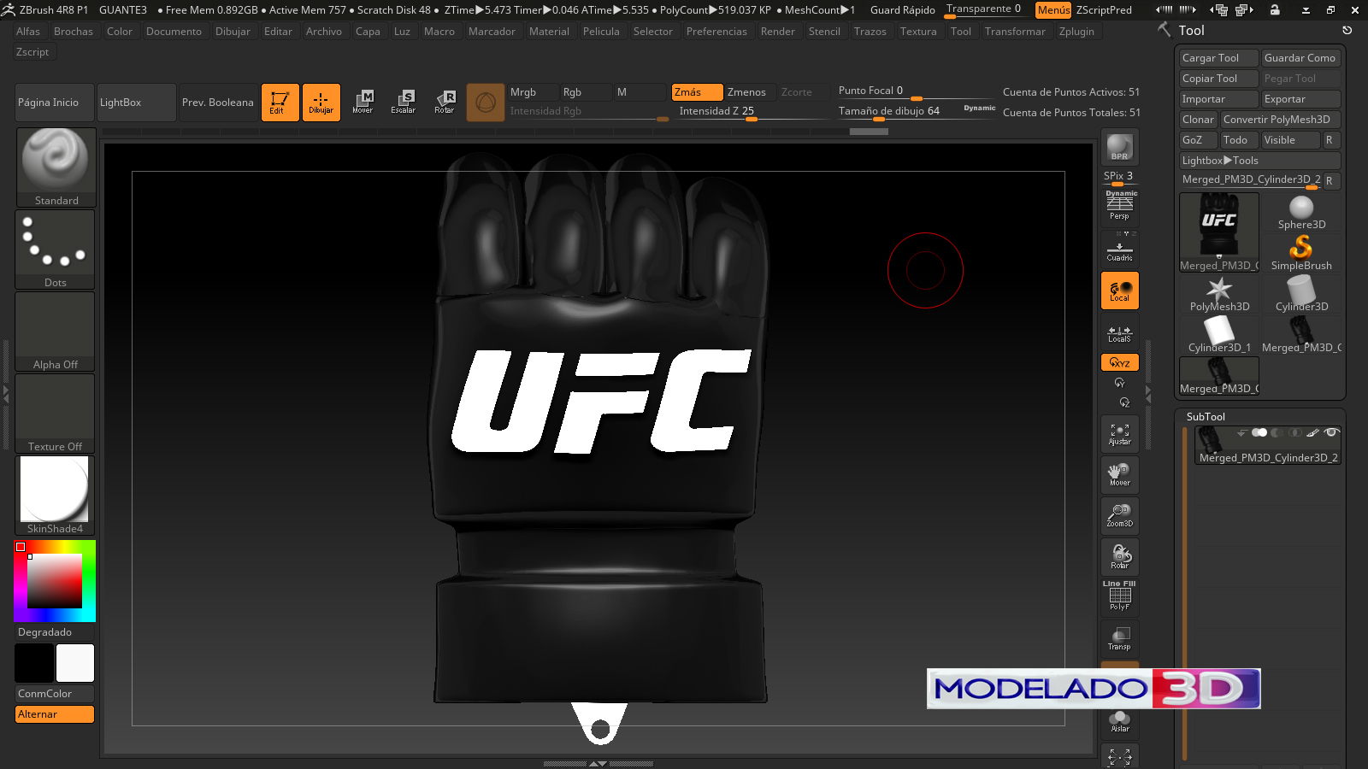Switch to the Zplugin menu
Viewport: 1368px width, 769px height.
(x=1076, y=32)
